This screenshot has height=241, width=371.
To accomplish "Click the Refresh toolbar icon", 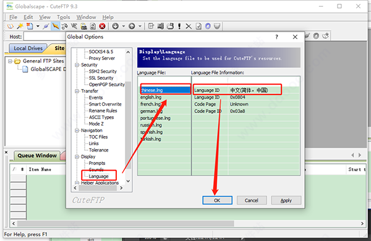I will 93,26.
